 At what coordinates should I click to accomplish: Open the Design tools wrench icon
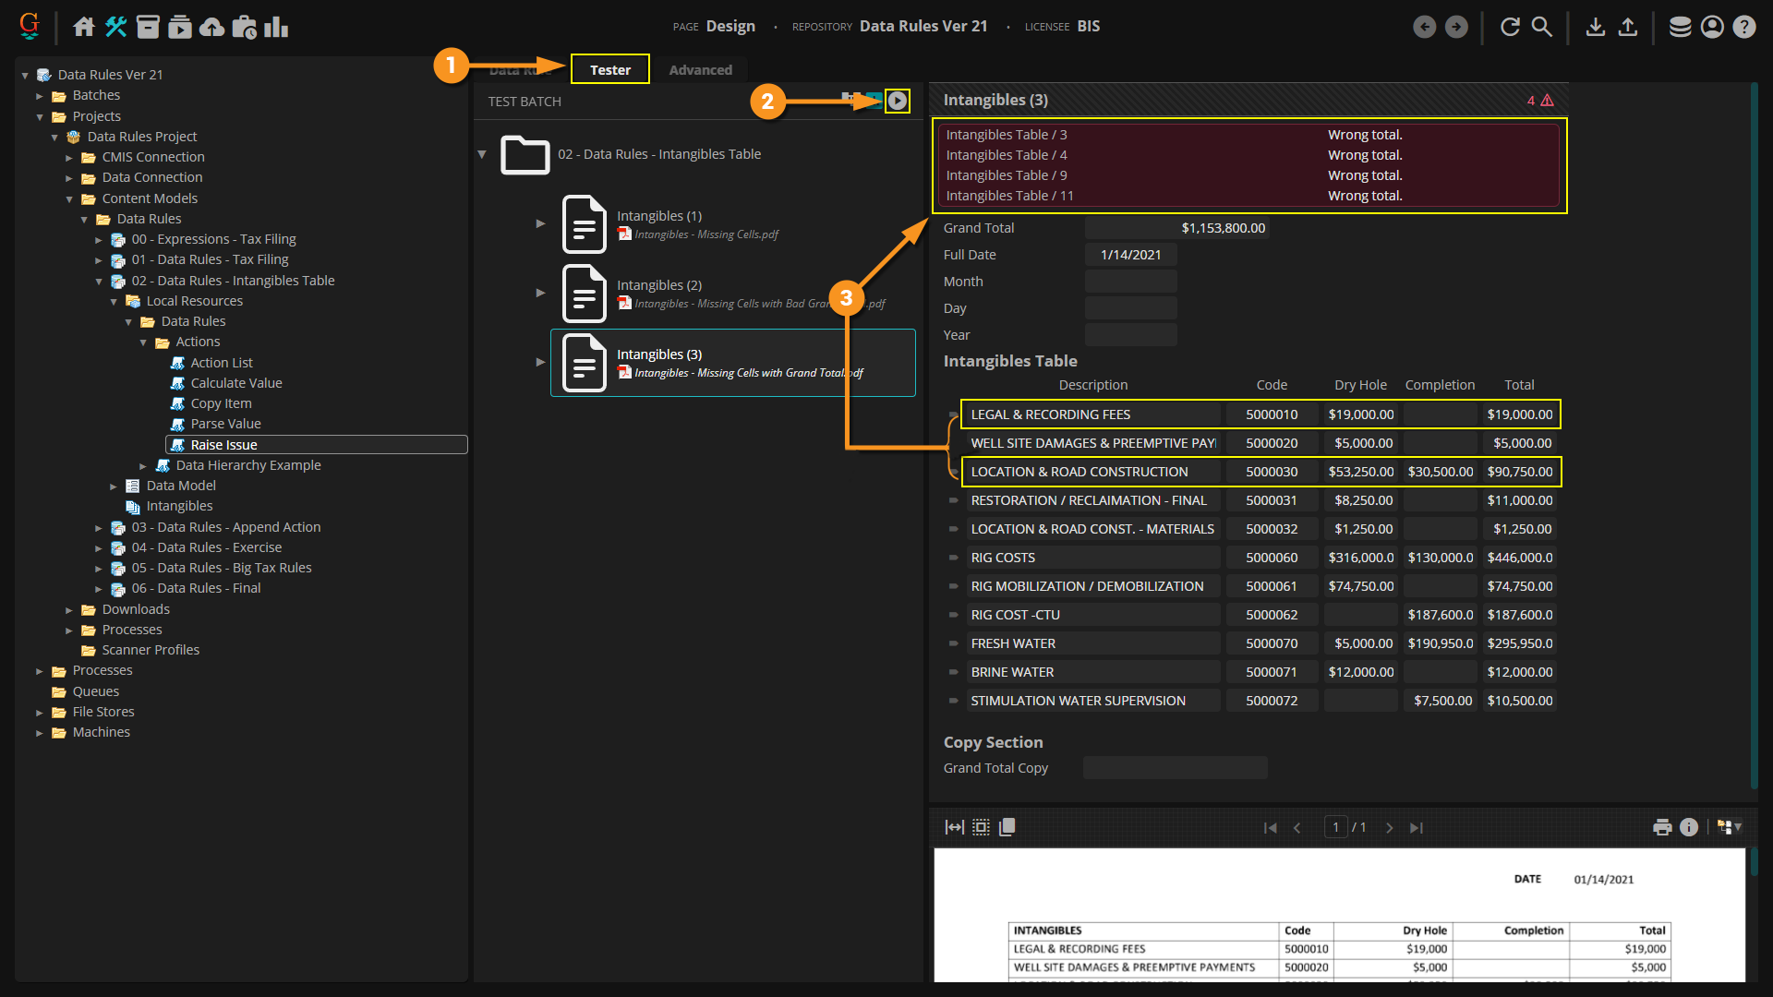pyautogui.click(x=115, y=27)
